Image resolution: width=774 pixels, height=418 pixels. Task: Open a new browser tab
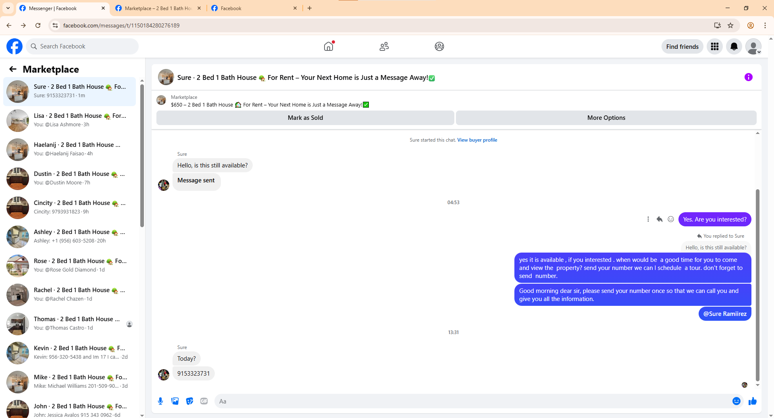[x=310, y=8]
